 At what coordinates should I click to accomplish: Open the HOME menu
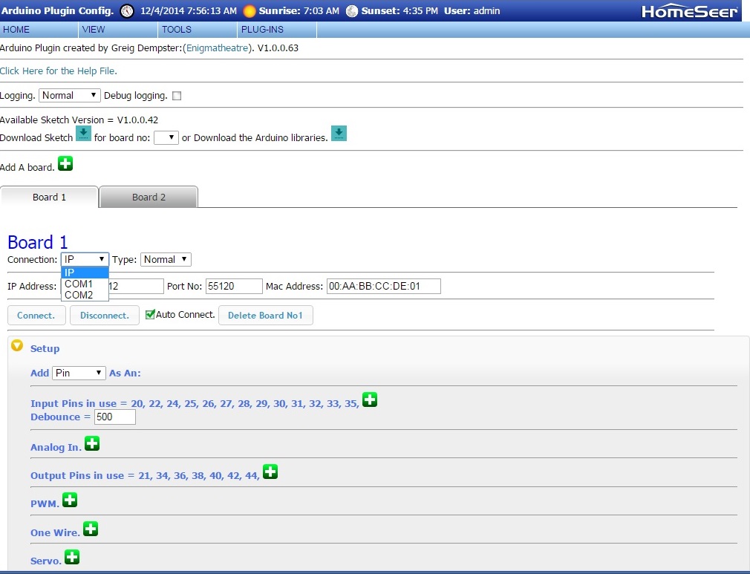39,30
